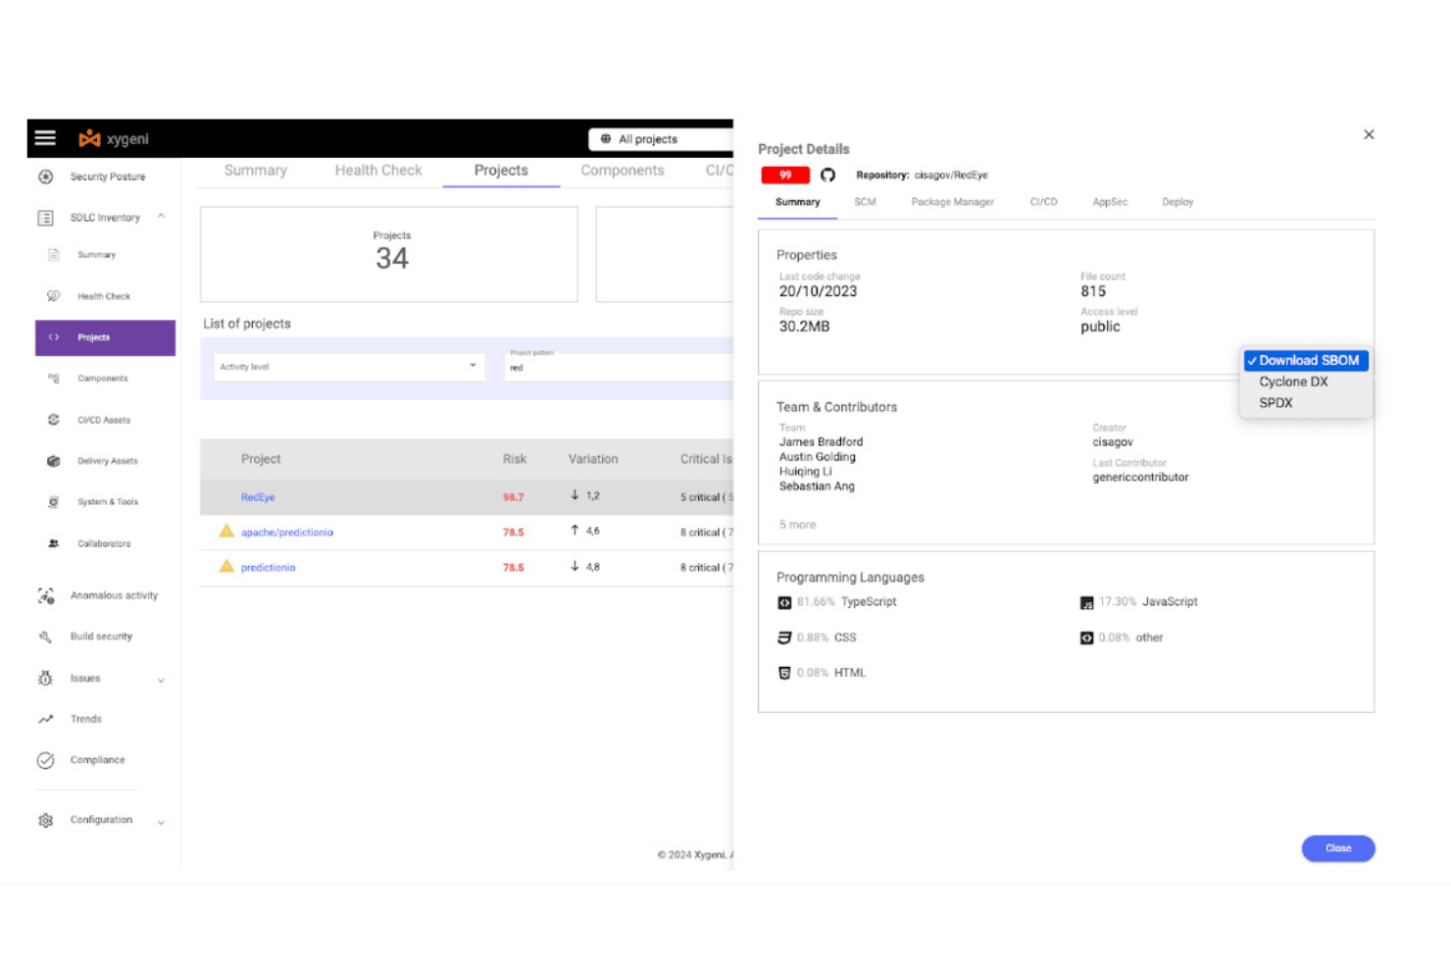Open the Deploy tab

(x=1177, y=202)
